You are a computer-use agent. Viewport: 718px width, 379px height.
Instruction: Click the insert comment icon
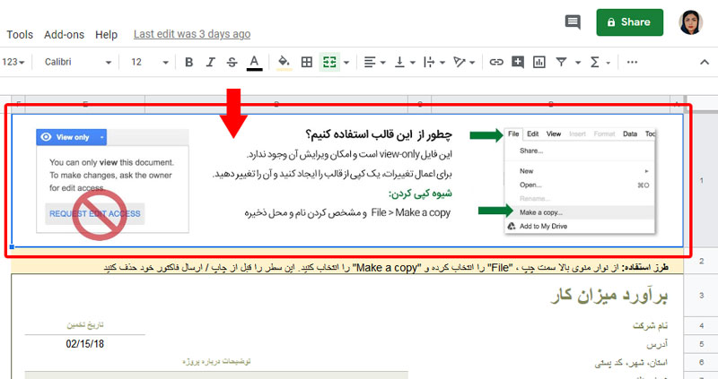(x=518, y=62)
